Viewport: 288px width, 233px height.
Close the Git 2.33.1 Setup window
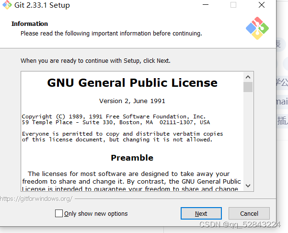point(262,5)
